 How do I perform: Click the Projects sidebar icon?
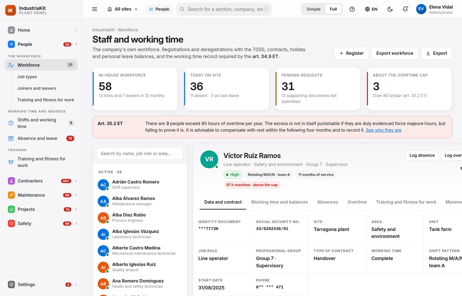coord(11,209)
